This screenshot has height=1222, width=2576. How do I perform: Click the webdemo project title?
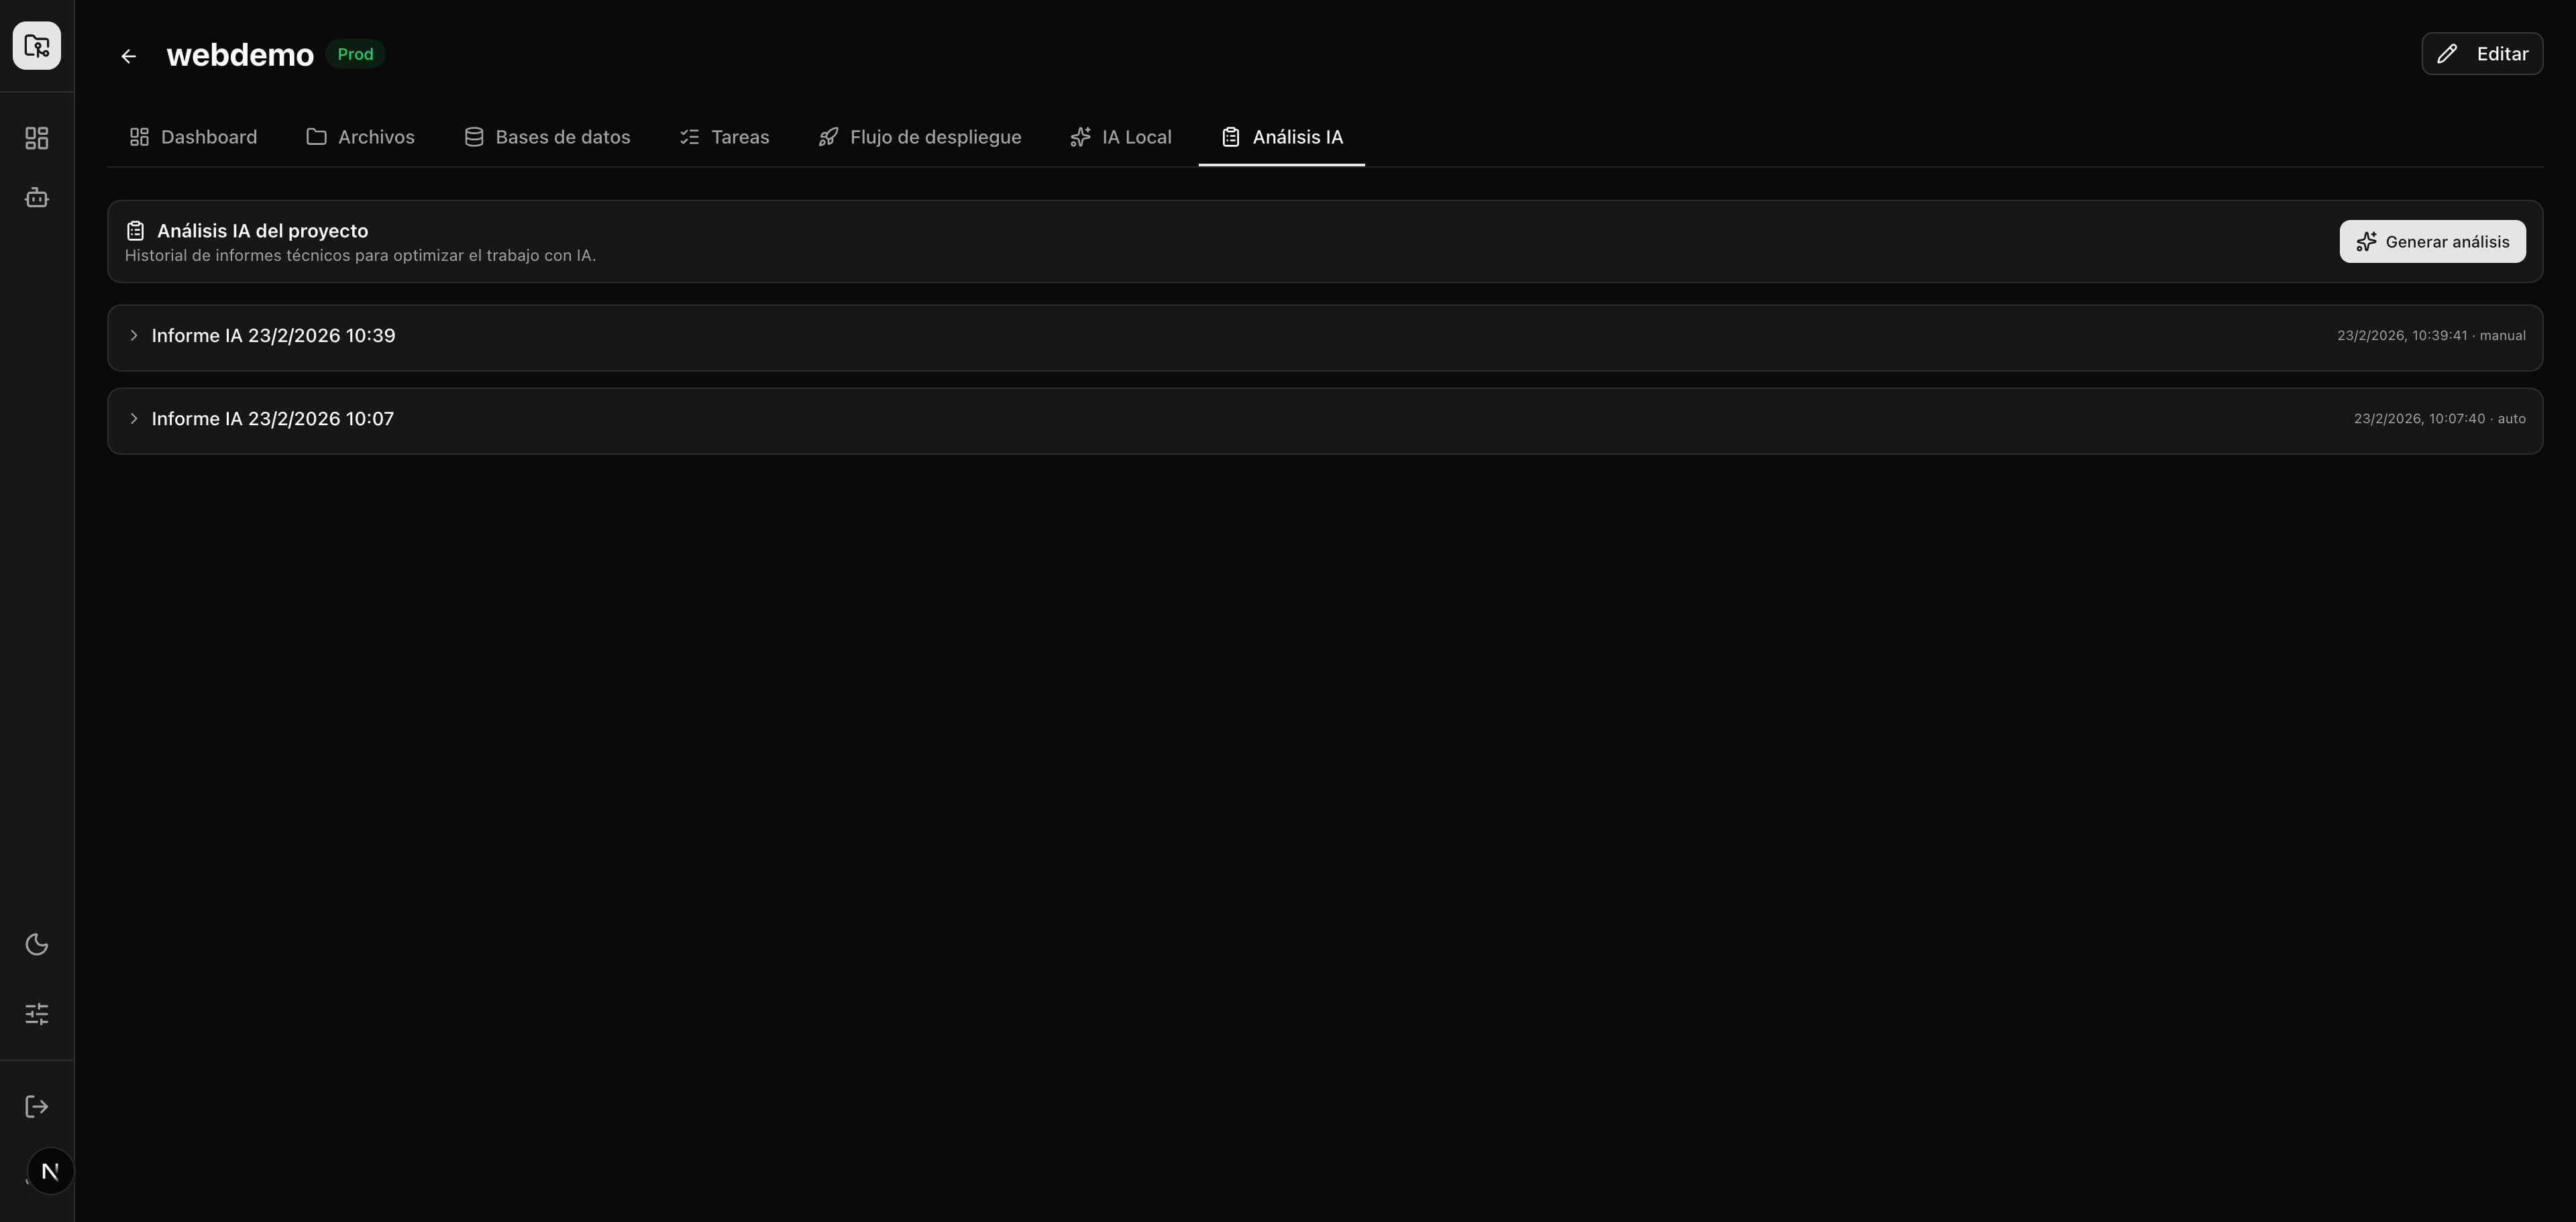coord(239,54)
